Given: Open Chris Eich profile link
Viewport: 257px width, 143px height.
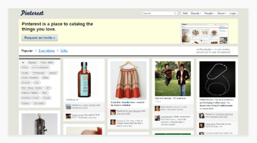Looking at the screenshot, I should pos(210,124).
